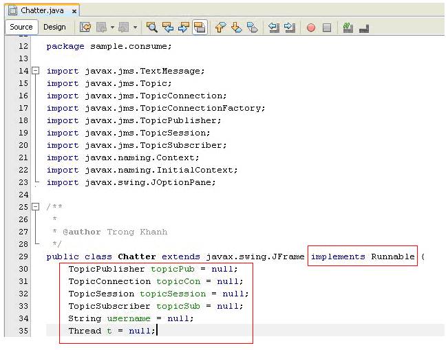Click the variable topicCon on line 31
This screenshot has height=350, width=448.
click(x=178, y=281)
